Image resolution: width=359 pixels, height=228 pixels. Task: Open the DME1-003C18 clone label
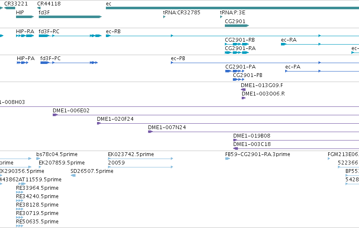(x=252, y=144)
